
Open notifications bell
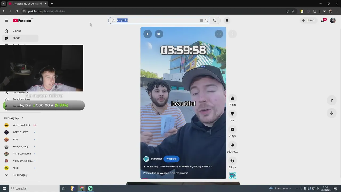pyautogui.click(x=323, y=20)
